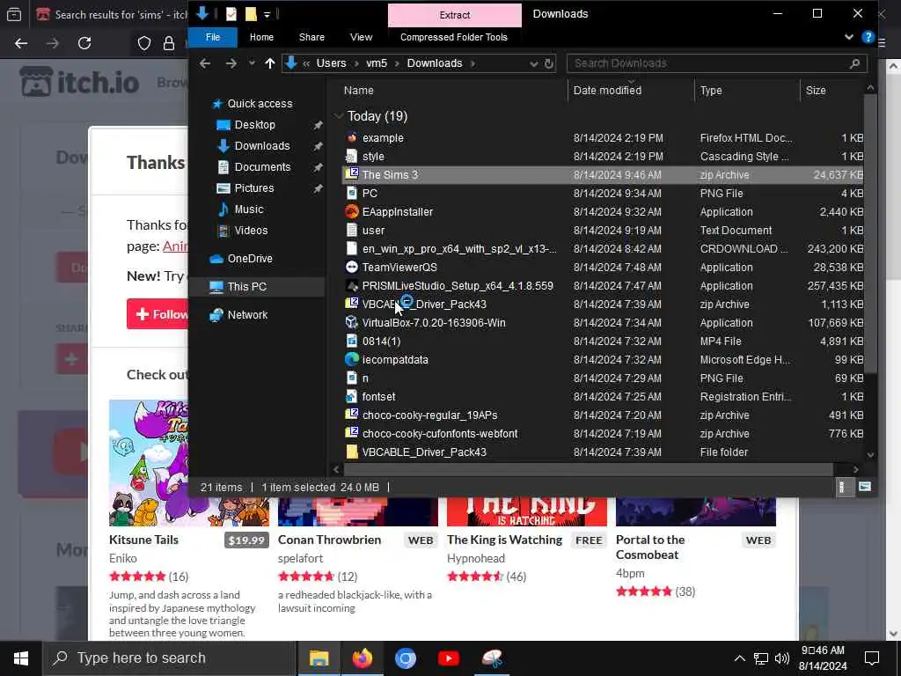Viewport: 901px width, 676px height.
Task: Open Customize Quick Access Toolbar dropdown
Action: 267,14
